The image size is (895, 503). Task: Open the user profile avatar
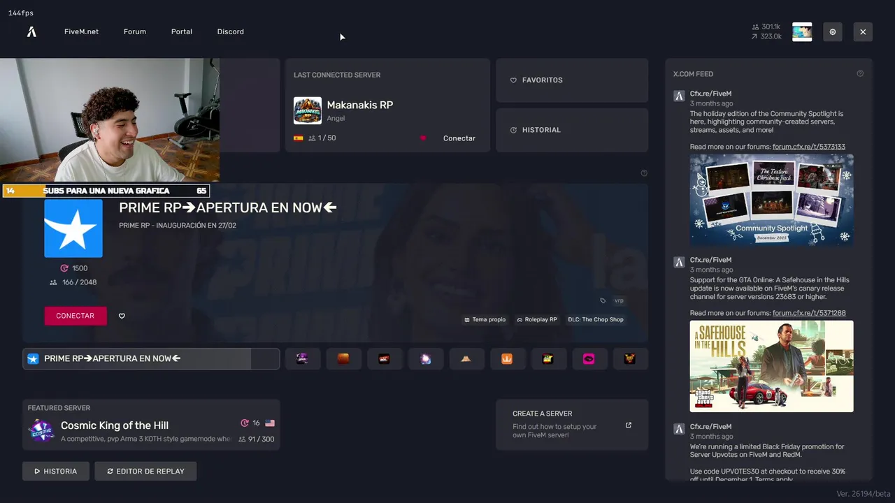tap(802, 31)
